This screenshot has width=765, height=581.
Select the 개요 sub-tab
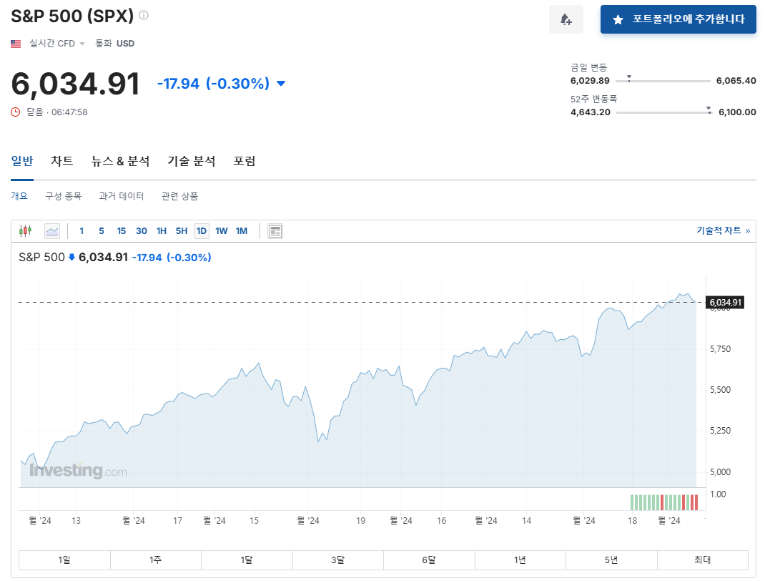19,196
